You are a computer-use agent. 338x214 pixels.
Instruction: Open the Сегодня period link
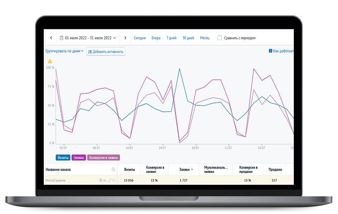point(140,38)
